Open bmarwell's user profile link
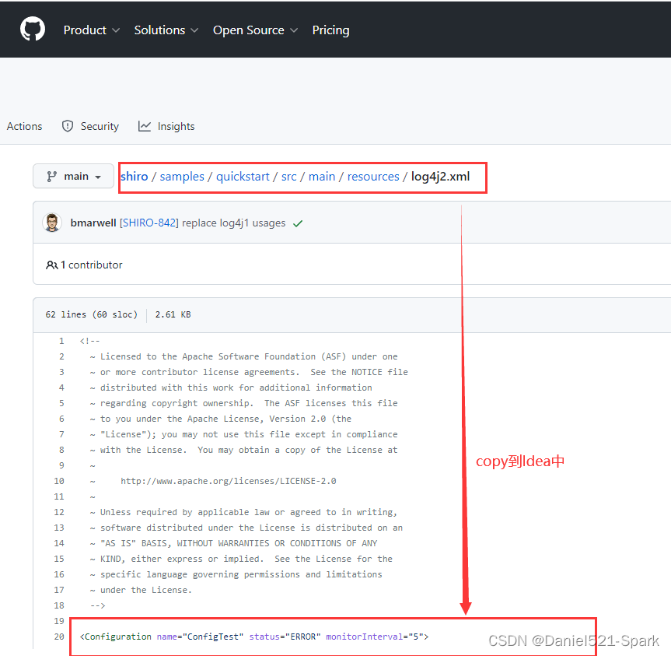671x656 pixels. pos(93,223)
